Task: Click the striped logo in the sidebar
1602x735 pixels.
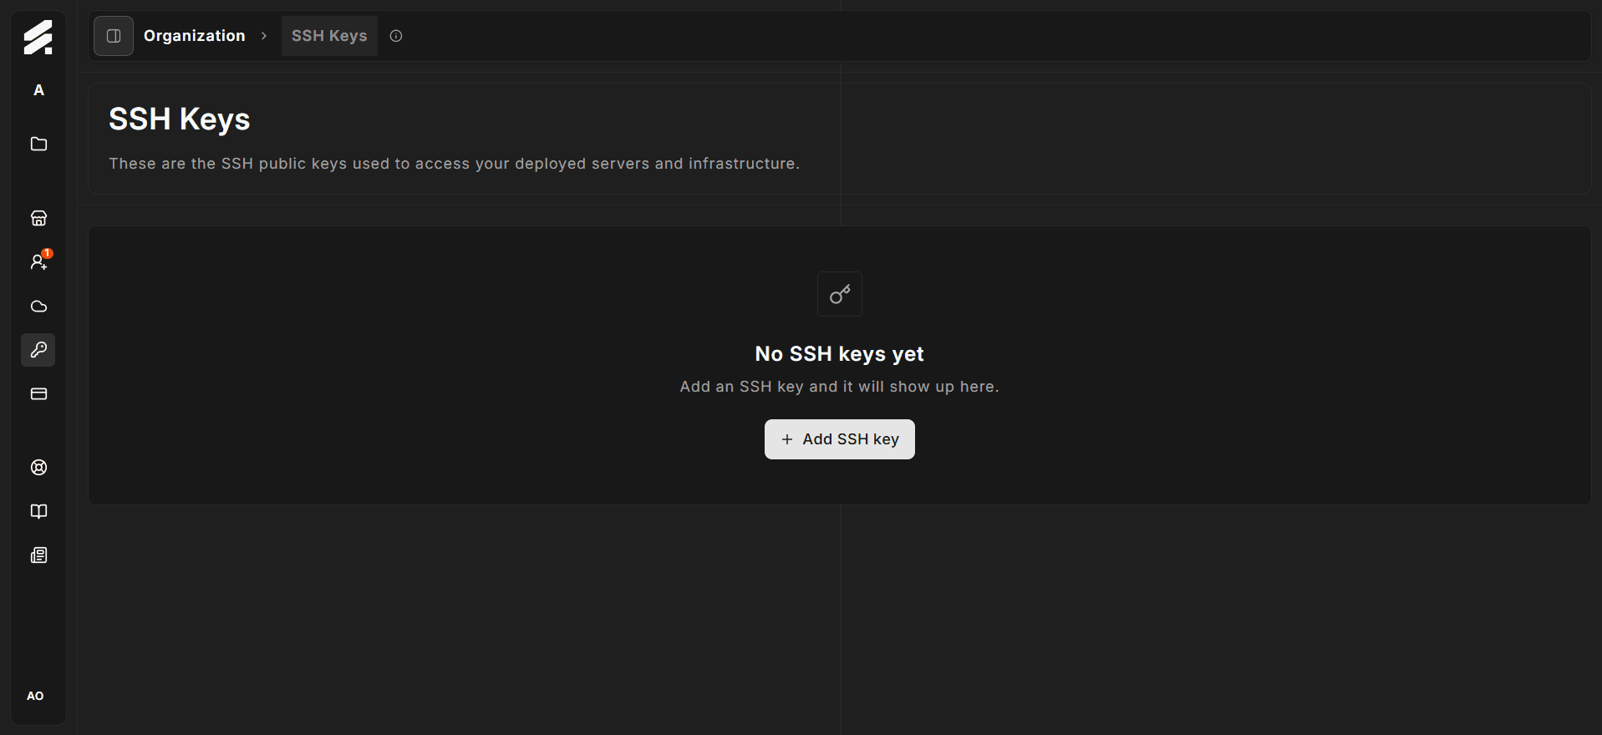Action: tap(38, 38)
